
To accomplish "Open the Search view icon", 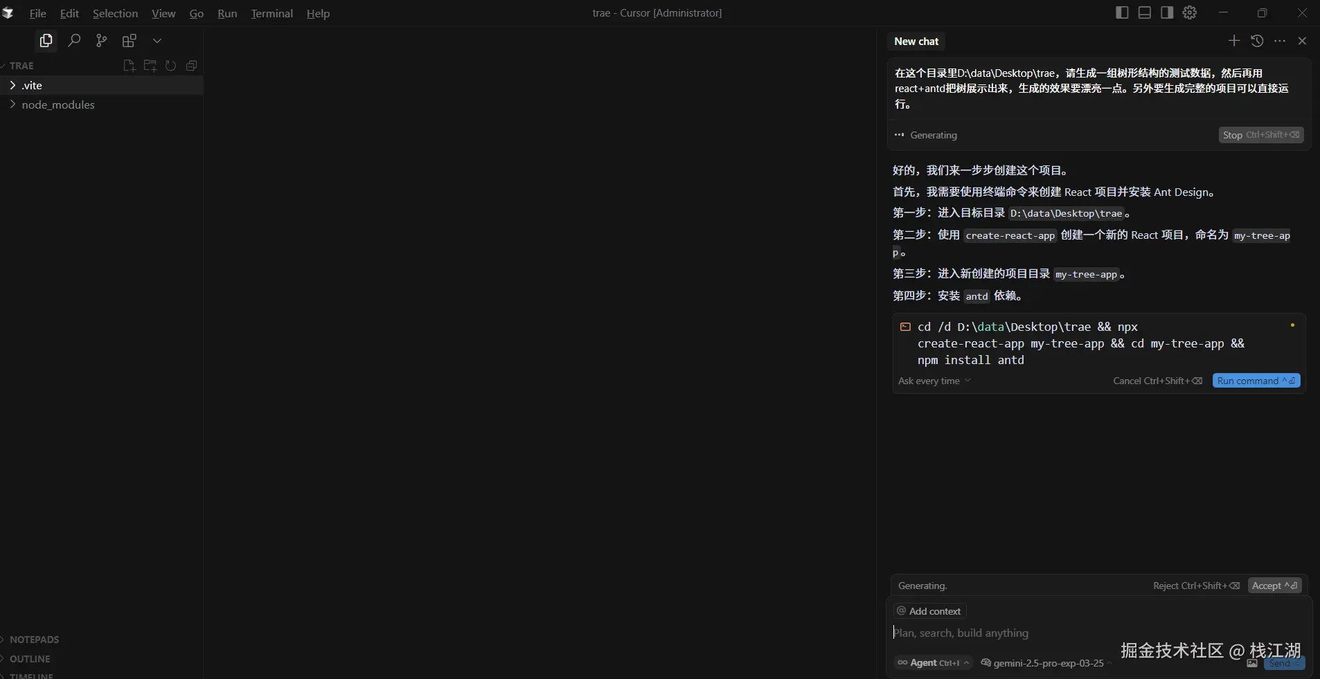I will pyautogui.click(x=74, y=41).
